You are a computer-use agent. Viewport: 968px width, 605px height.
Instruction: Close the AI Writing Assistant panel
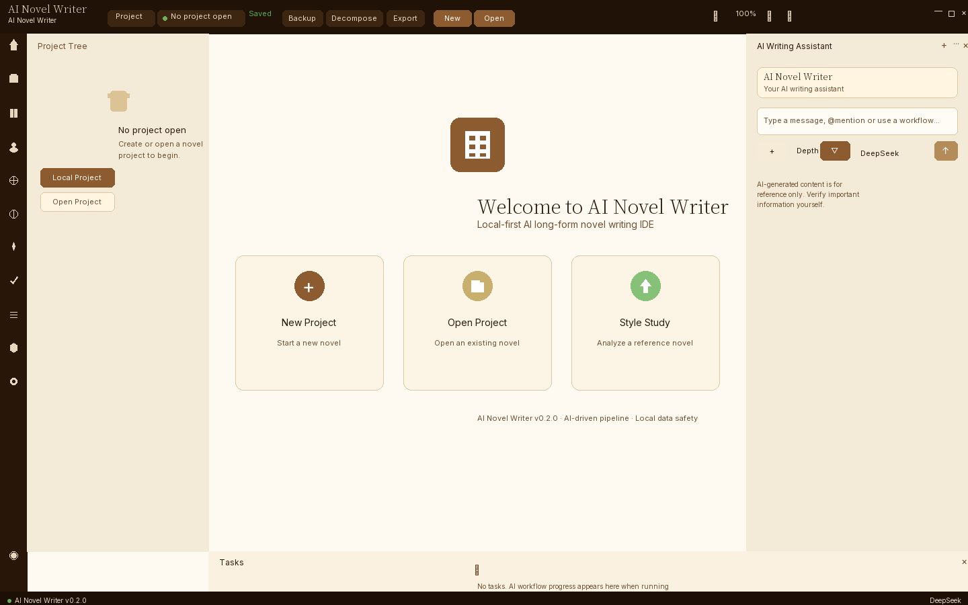tap(965, 46)
